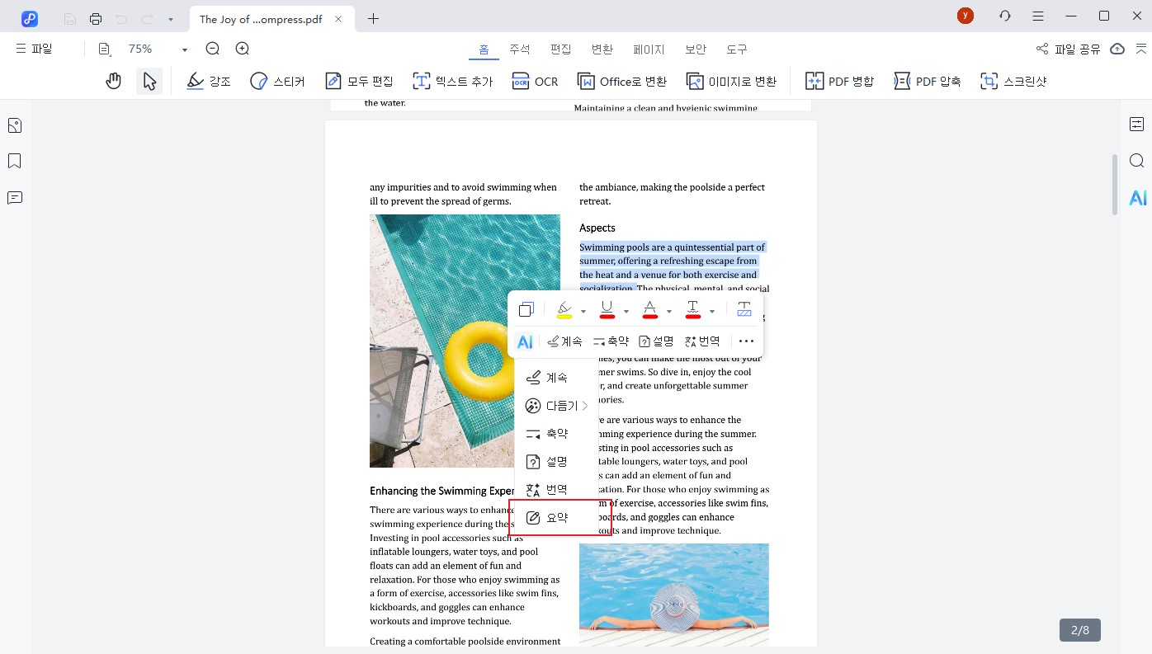Viewport: 1152px width, 654px height.
Task: Expand the 75% zoom level dropdown
Action: tap(184, 49)
